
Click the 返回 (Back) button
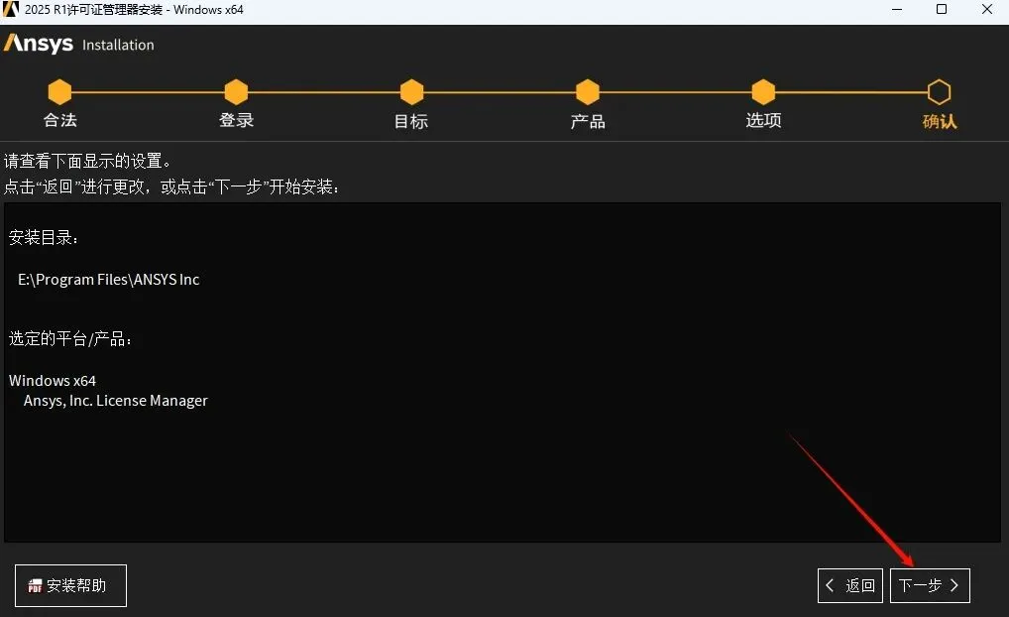pyautogui.click(x=851, y=585)
